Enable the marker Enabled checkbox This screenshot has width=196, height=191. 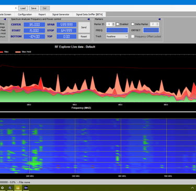tap(118, 24)
